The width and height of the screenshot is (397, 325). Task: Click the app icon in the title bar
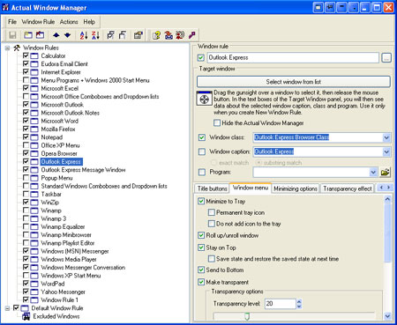(x=5, y=7)
